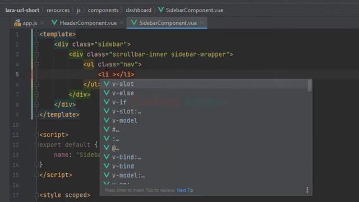Pick the v-model:… completion suggestion
This screenshot has height=202, width=359.
[206, 176]
